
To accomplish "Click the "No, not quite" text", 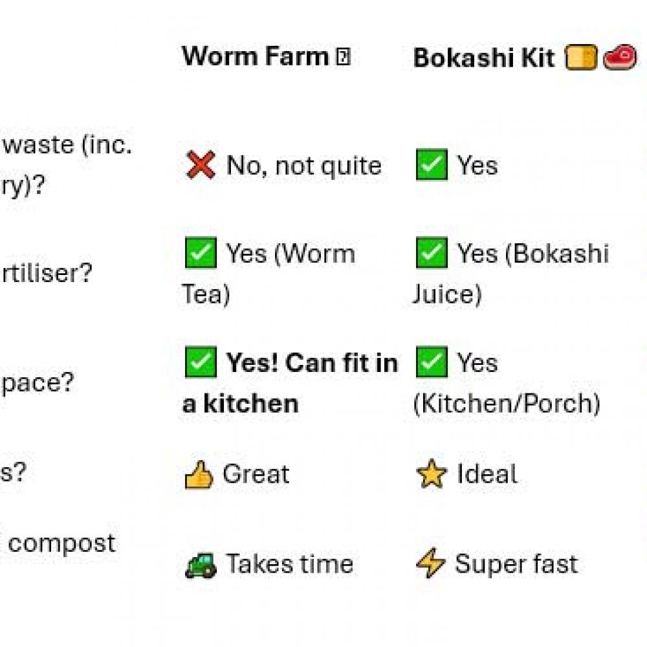I will click(303, 166).
